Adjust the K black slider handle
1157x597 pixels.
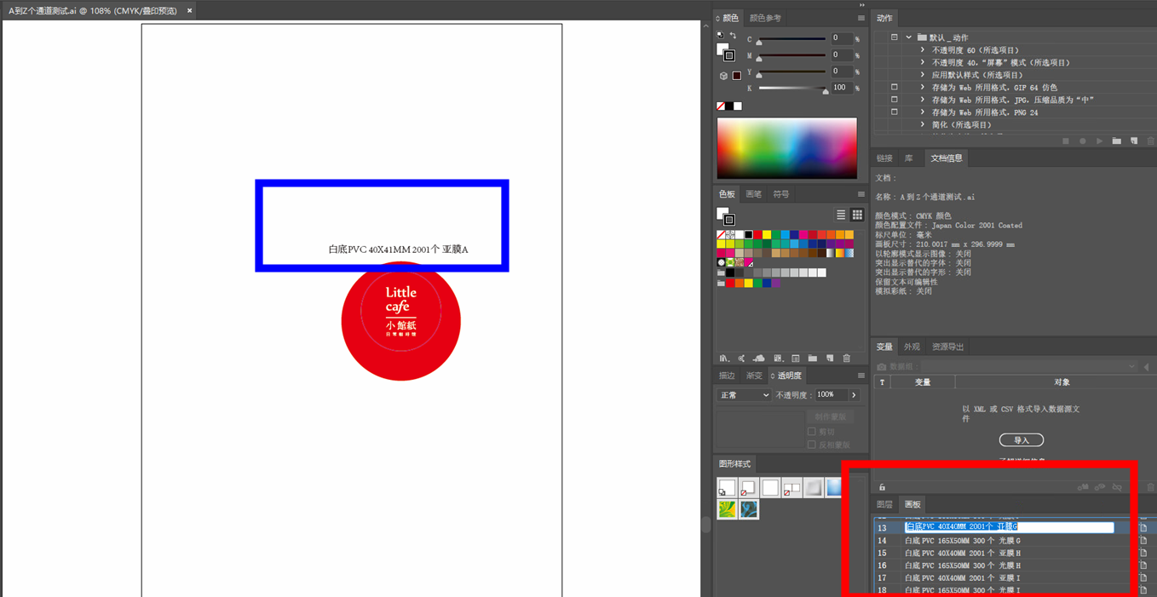(x=826, y=90)
